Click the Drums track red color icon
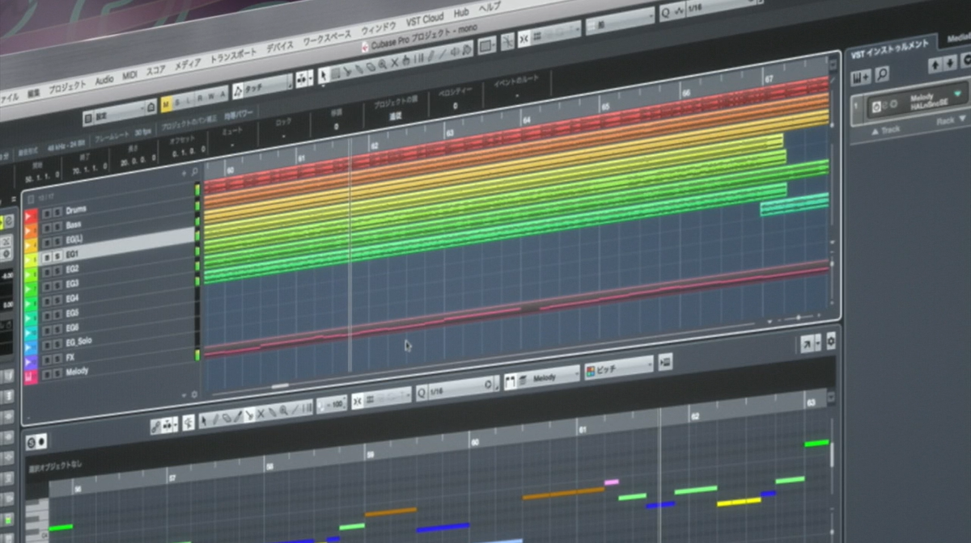Screen dimensions: 971x543 click(x=32, y=216)
